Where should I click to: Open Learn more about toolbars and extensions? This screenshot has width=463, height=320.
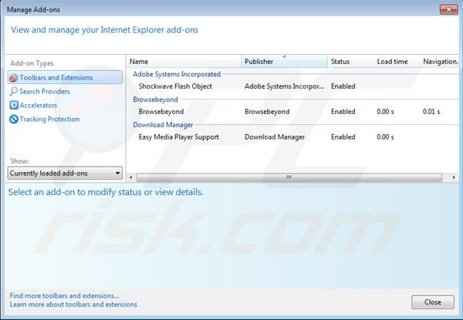[x=73, y=305]
